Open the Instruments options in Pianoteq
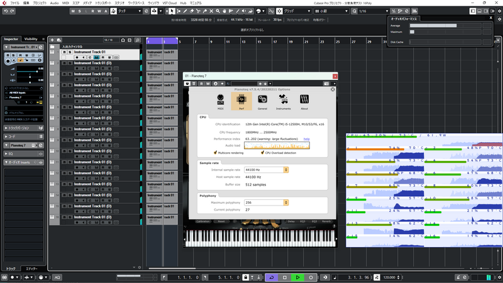Viewport: 503px width, 283px height. [x=284, y=101]
